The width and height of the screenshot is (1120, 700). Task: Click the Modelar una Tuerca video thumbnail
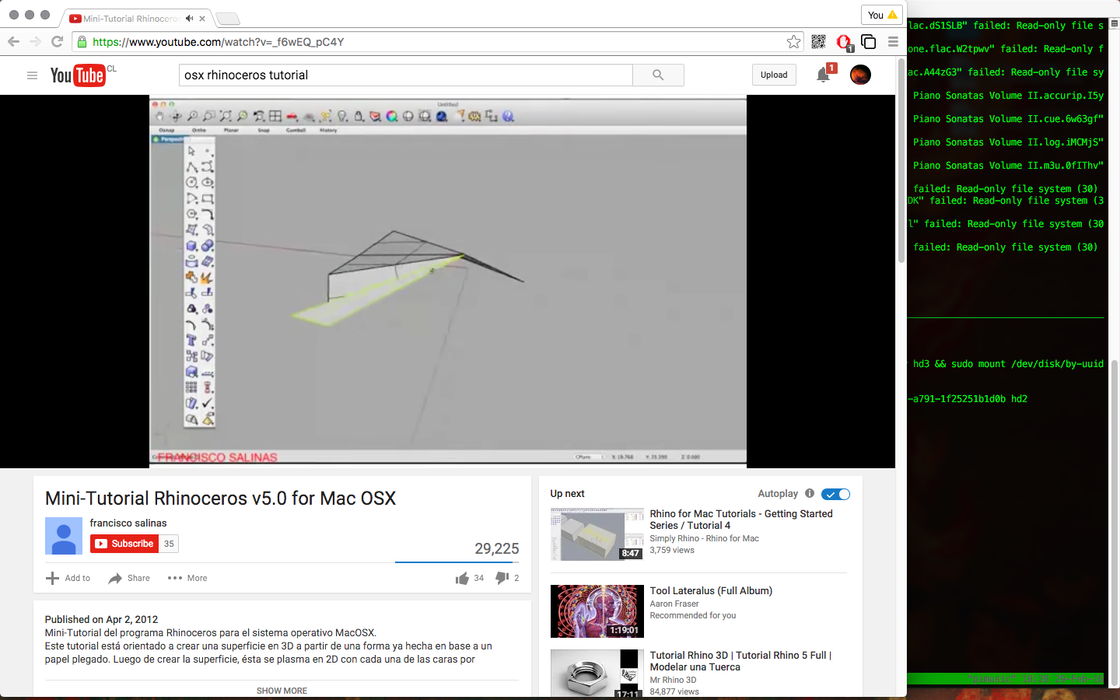(x=597, y=673)
